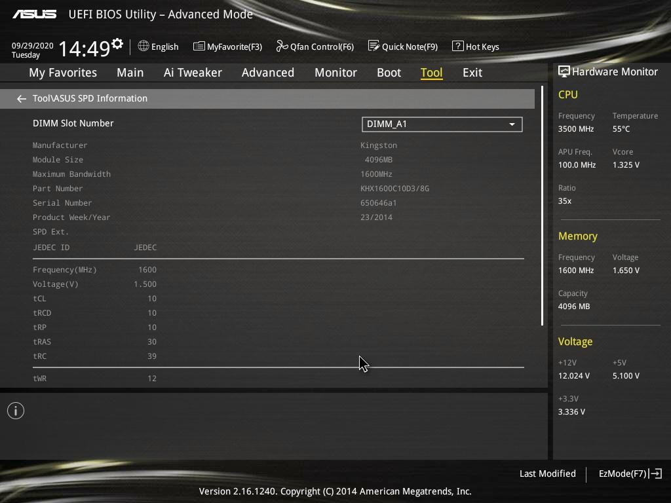Click Memory Frequency 1600 MHz
Screen dimensions: 671x503
(576, 270)
